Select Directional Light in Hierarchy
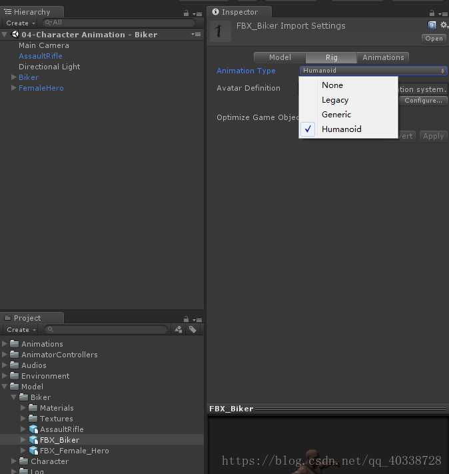449x474 pixels. point(49,67)
